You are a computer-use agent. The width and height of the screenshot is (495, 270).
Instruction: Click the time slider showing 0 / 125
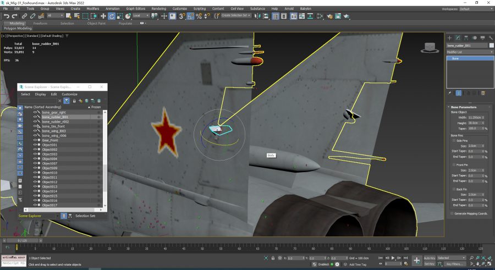(x=22, y=241)
